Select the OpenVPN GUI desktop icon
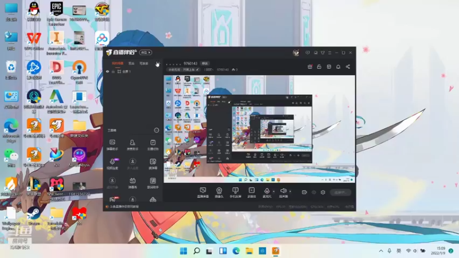 [79, 72]
